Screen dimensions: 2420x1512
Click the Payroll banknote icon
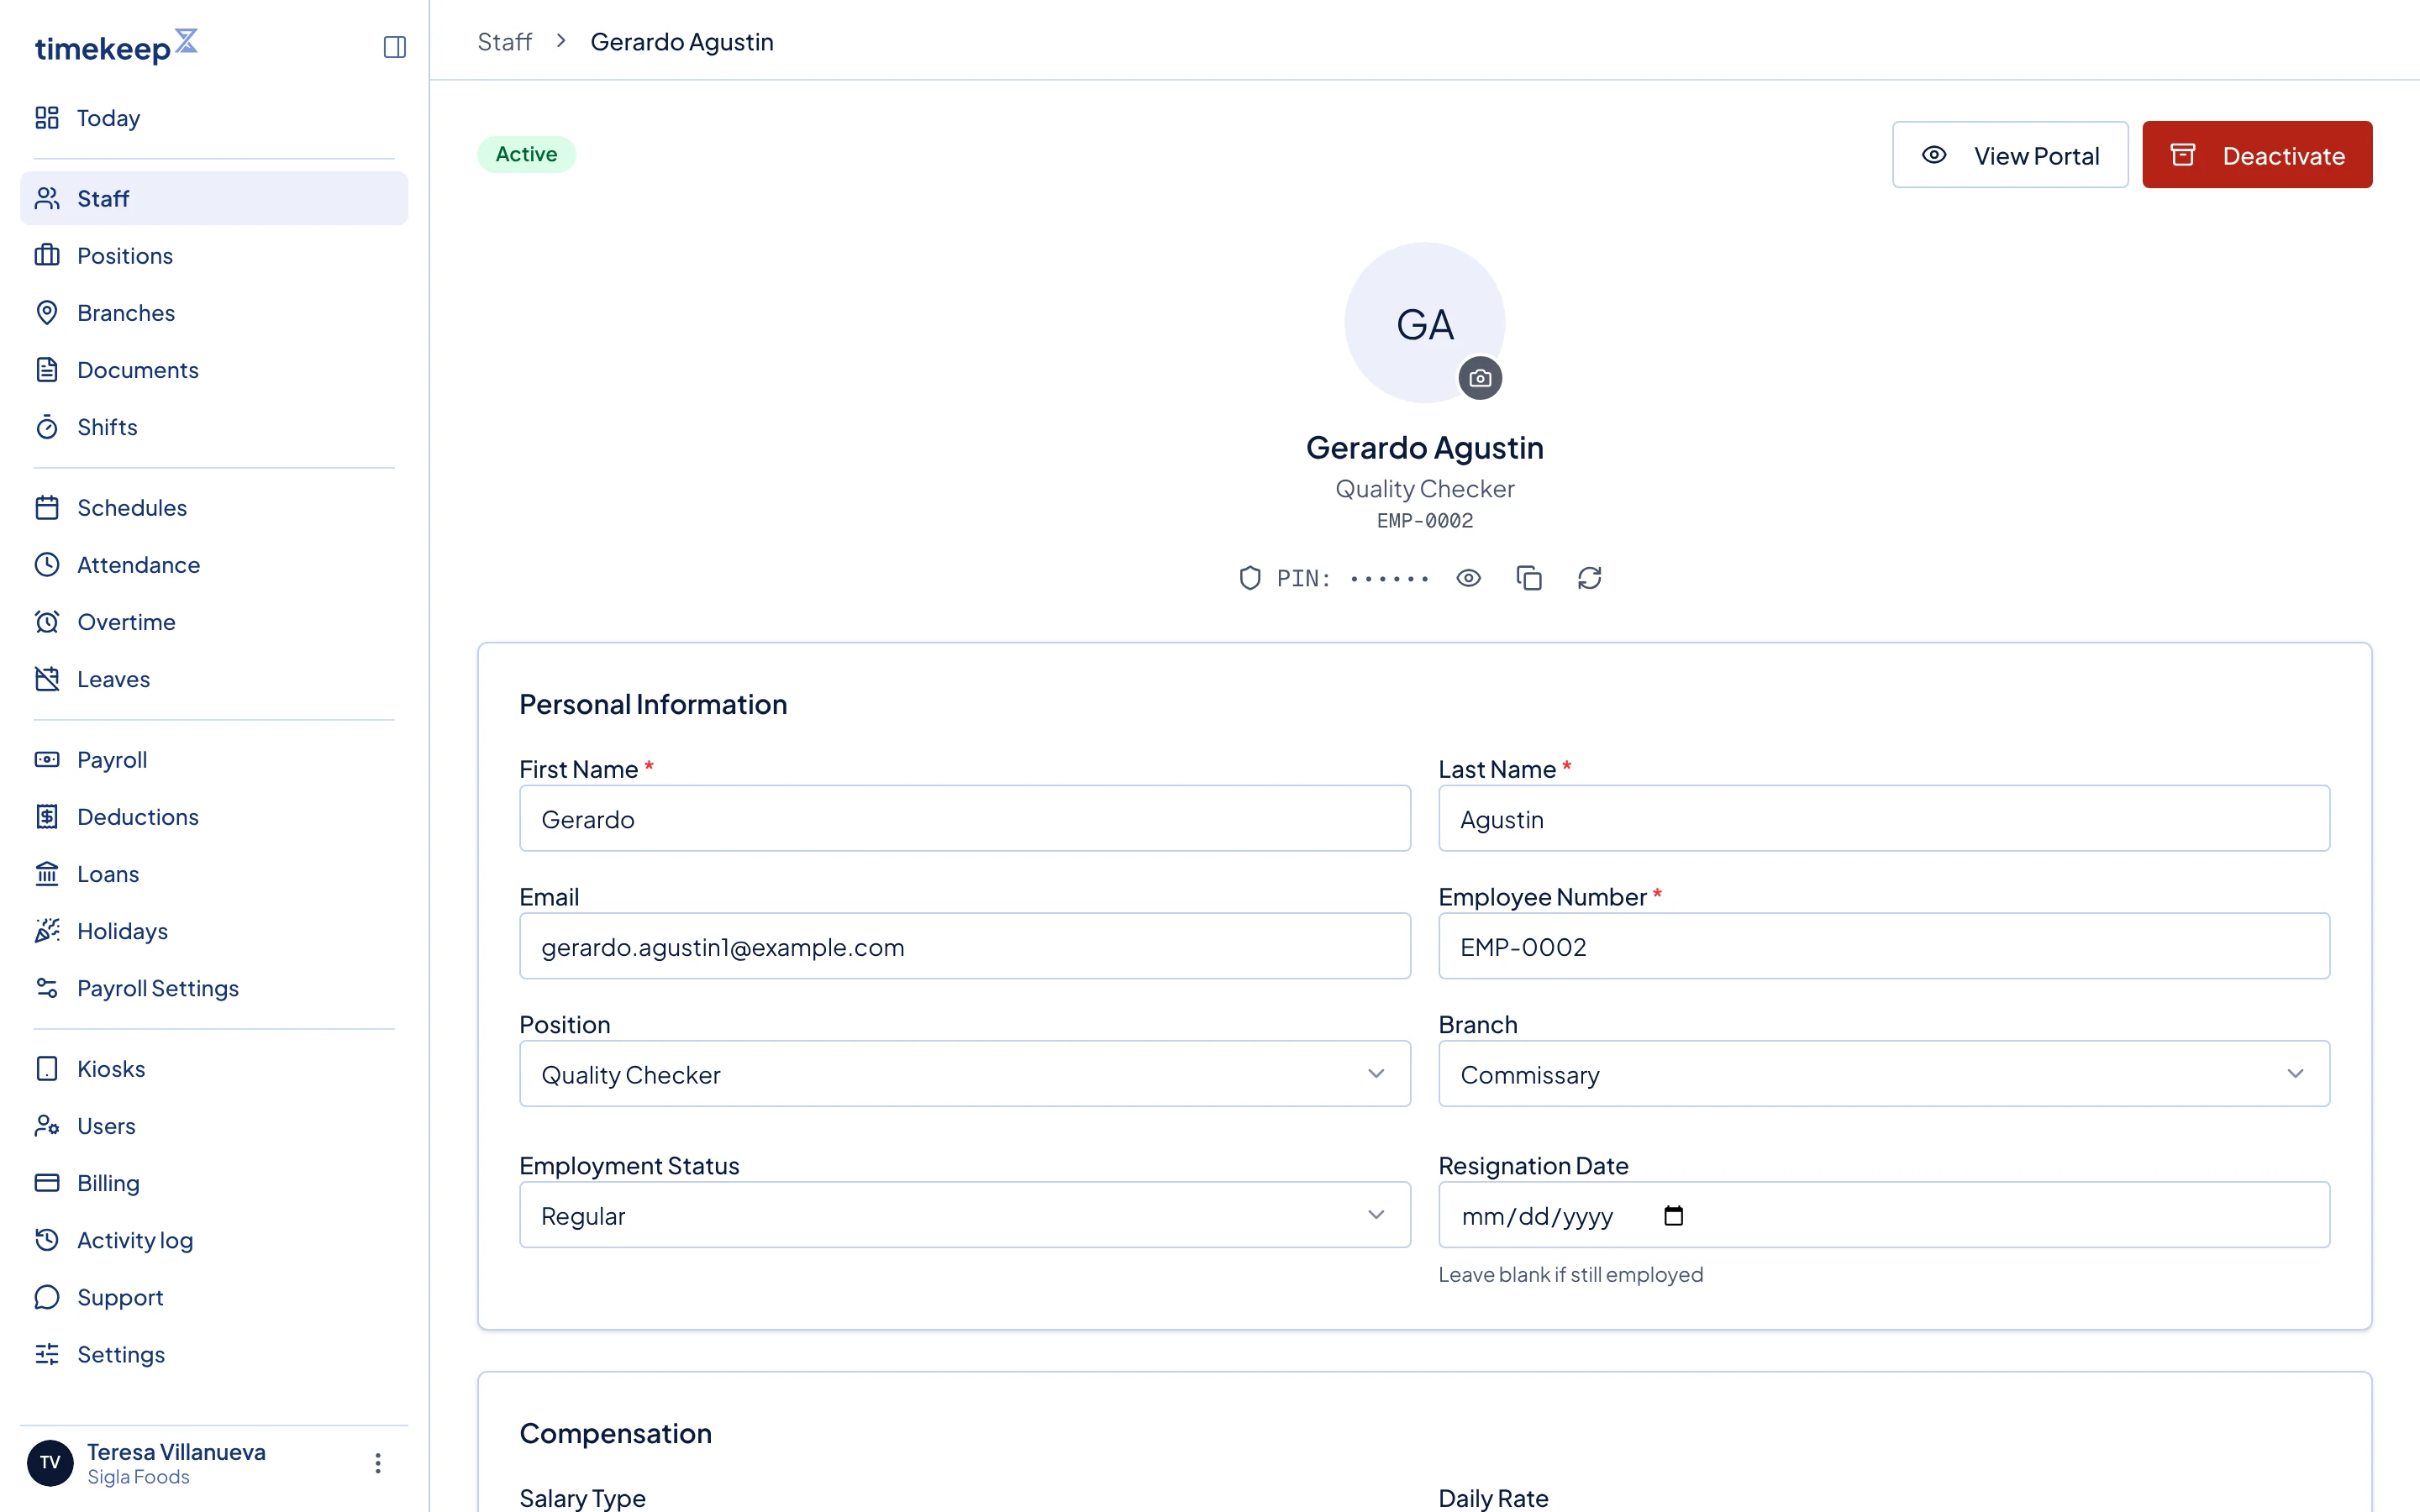(x=47, y=760)
